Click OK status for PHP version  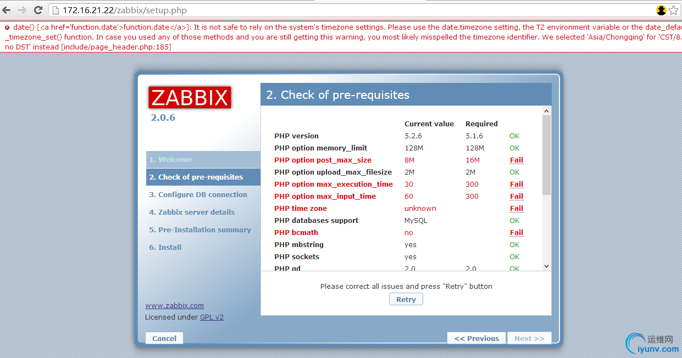point(514,136)
